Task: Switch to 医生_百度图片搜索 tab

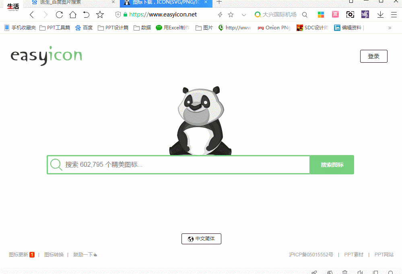Action: pyautogui.click(x=60, y=2)
